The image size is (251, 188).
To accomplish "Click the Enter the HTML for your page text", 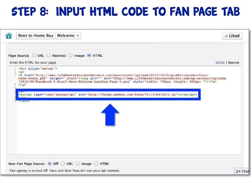I will [33, 63].
